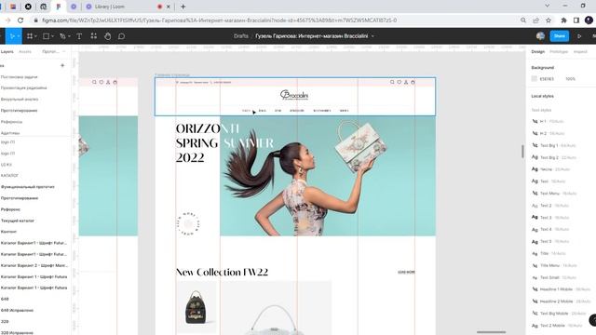596x335 pixels.
Task: Expand the Frame tool dropdown arrow
Action: click(35, 36)
